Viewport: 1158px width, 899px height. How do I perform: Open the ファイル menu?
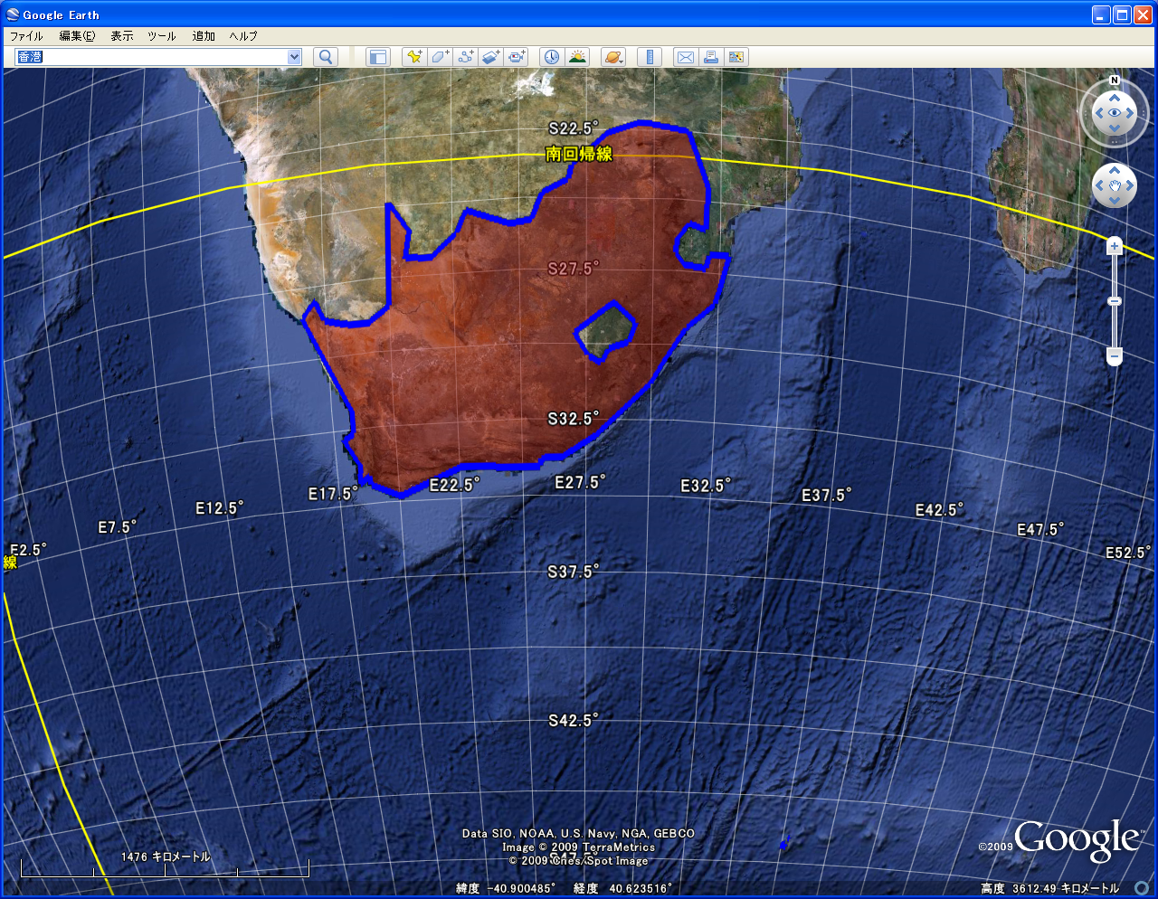(26, 36)
